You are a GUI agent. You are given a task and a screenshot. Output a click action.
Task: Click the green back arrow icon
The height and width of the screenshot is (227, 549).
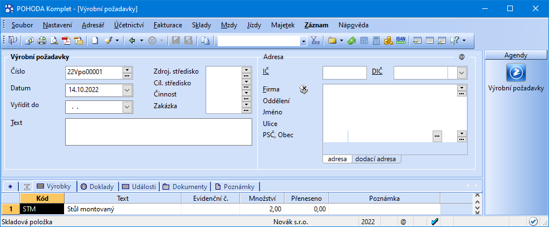tap(133, 41)
